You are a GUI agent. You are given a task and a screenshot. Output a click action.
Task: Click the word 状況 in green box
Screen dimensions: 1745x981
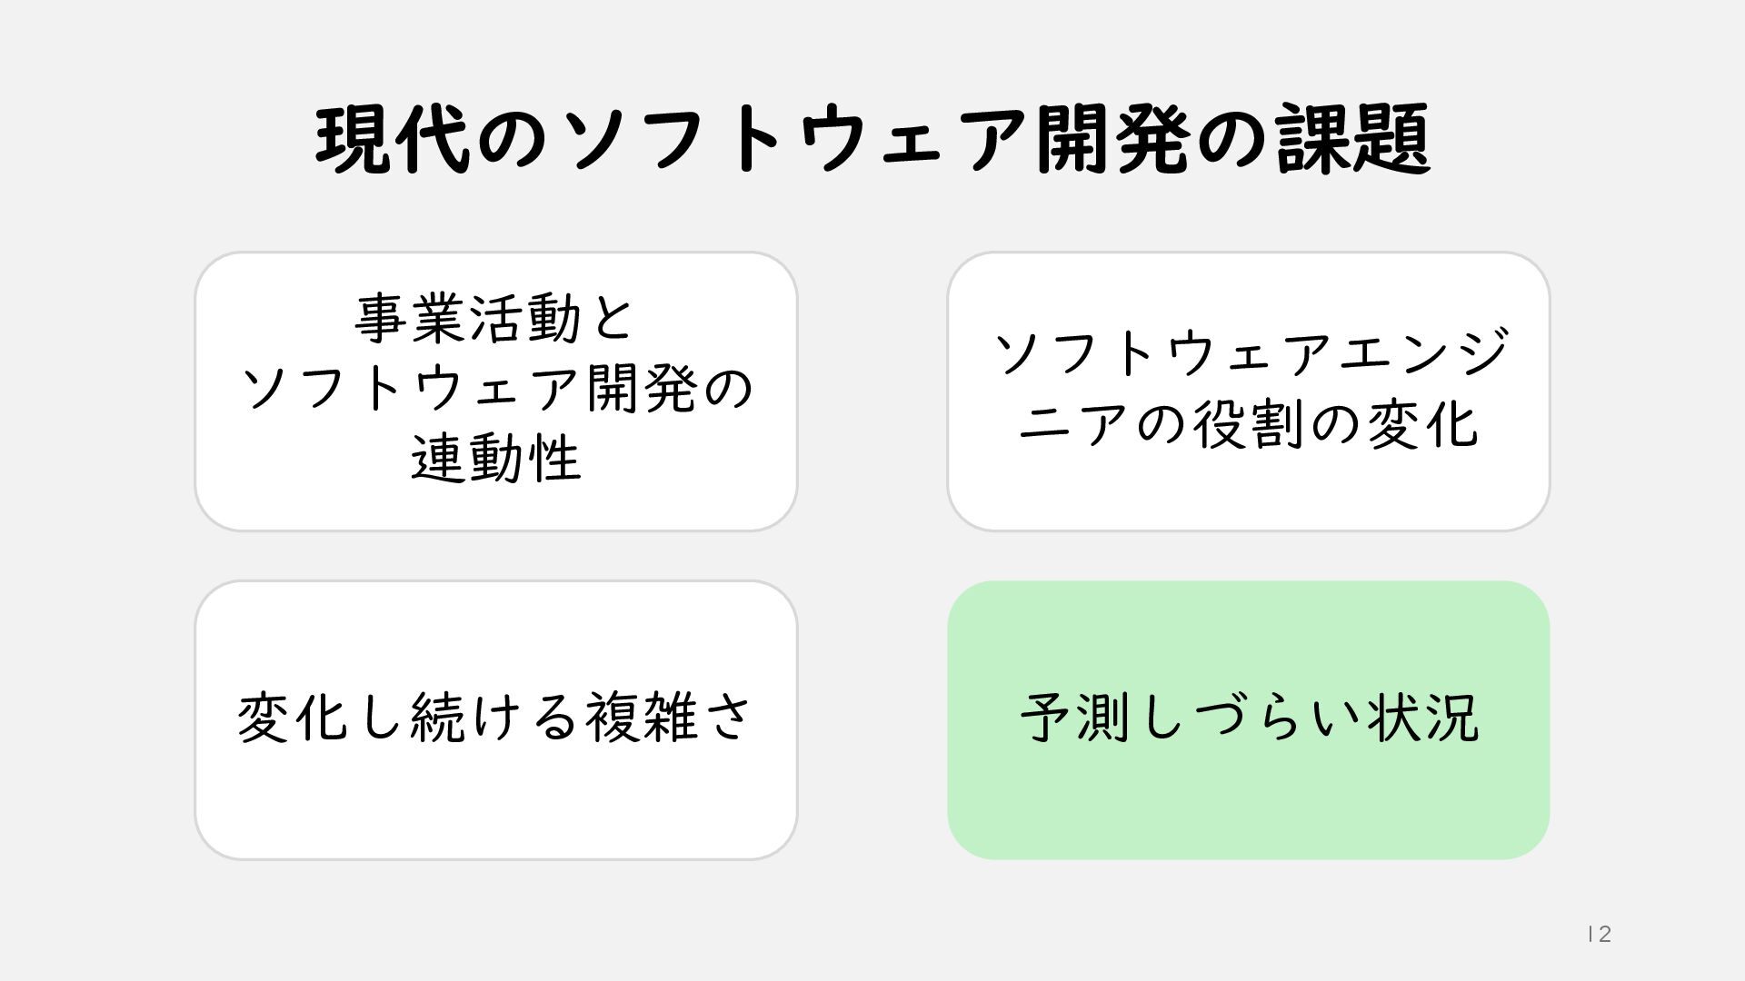[1424, 718]
